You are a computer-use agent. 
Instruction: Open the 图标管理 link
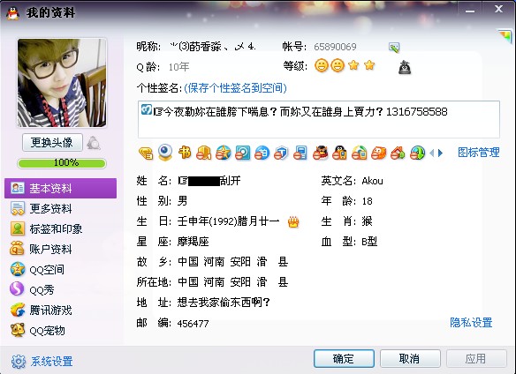tap(479, 153)
